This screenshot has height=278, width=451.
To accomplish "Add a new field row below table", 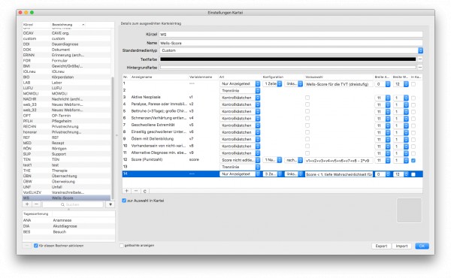I will (126, 191).
